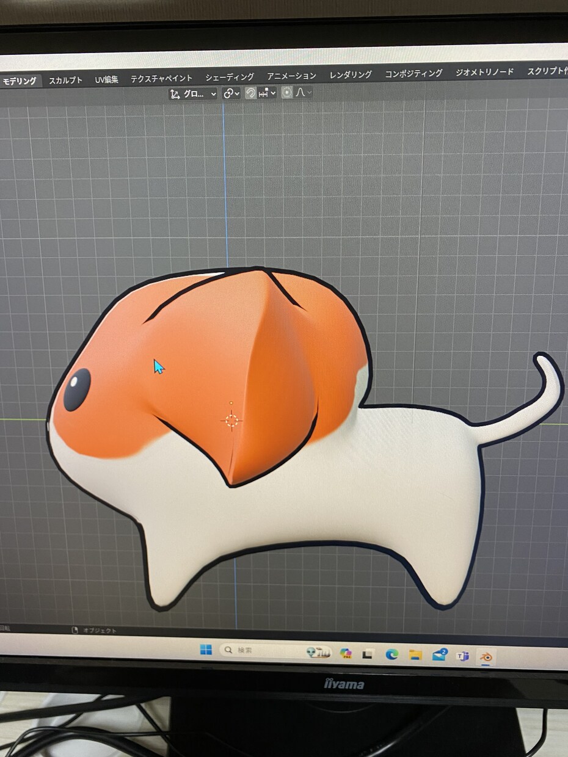Open the Windows Start menu
The height and width of the screenshot is (757, 568).
[206, 650]
